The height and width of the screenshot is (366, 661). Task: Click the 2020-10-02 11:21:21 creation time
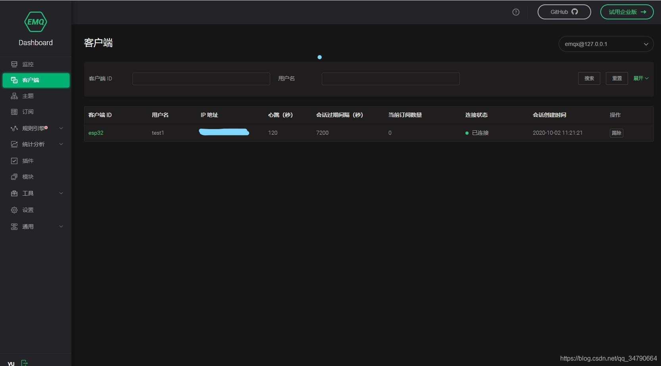pyautogui.click(x=557, y=133)
